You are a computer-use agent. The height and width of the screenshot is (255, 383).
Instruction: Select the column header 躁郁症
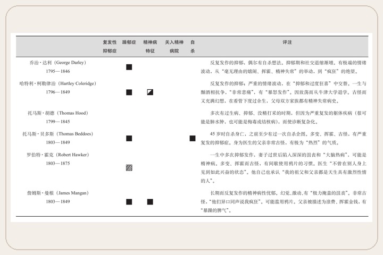(129, 42)
